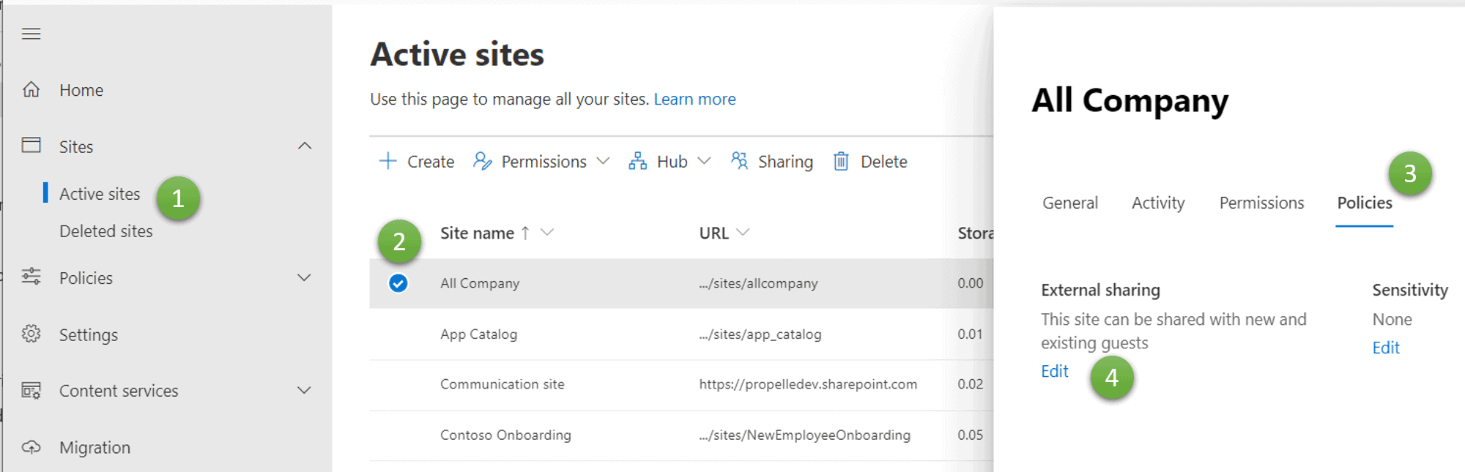Click the .../sites/allcompany URL cell
This screenshot has height=472, width=1465.
758,283
